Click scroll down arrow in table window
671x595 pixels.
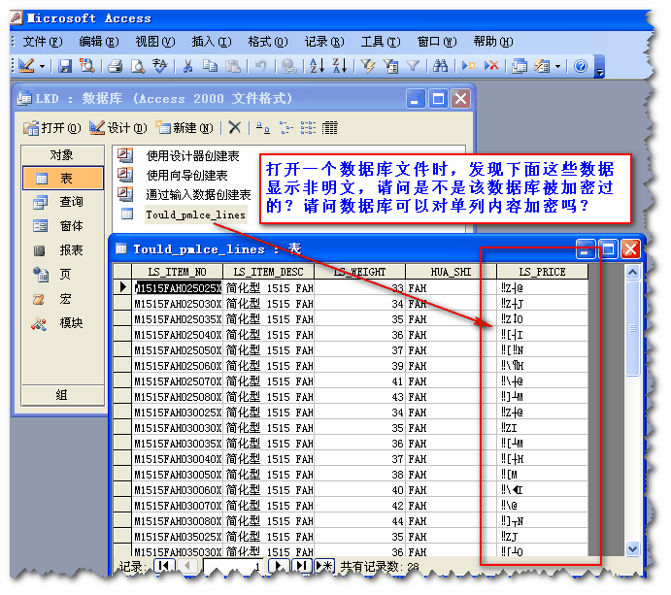(x=632, y=548)
